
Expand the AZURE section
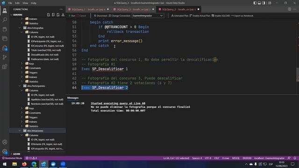point(11,154)
